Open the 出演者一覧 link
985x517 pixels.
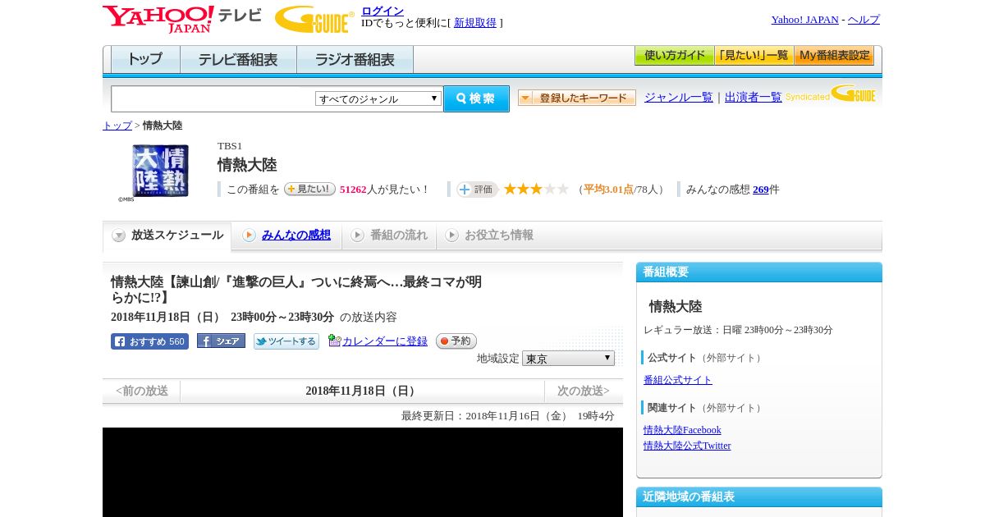[x=754, y=97]
